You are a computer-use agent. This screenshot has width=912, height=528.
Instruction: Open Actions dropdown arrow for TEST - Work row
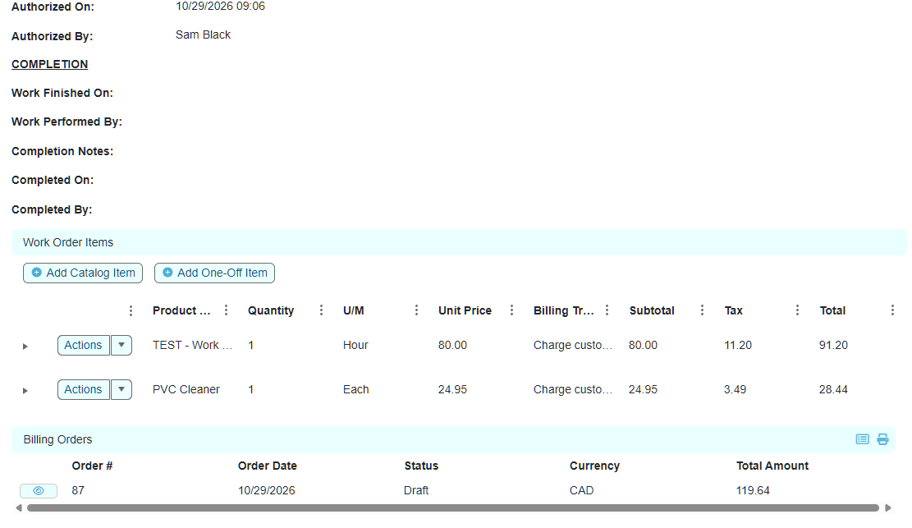tap(121, 345)
